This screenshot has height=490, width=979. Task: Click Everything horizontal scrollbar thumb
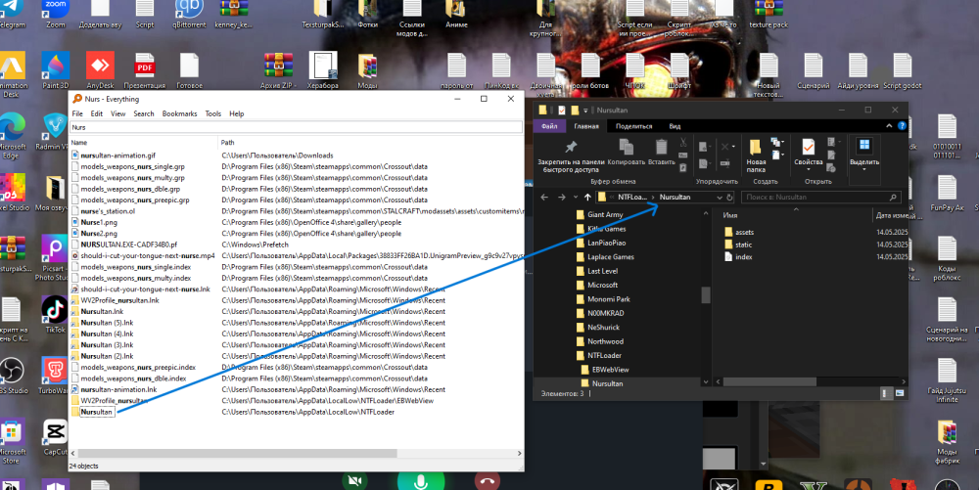click(237, 453)
